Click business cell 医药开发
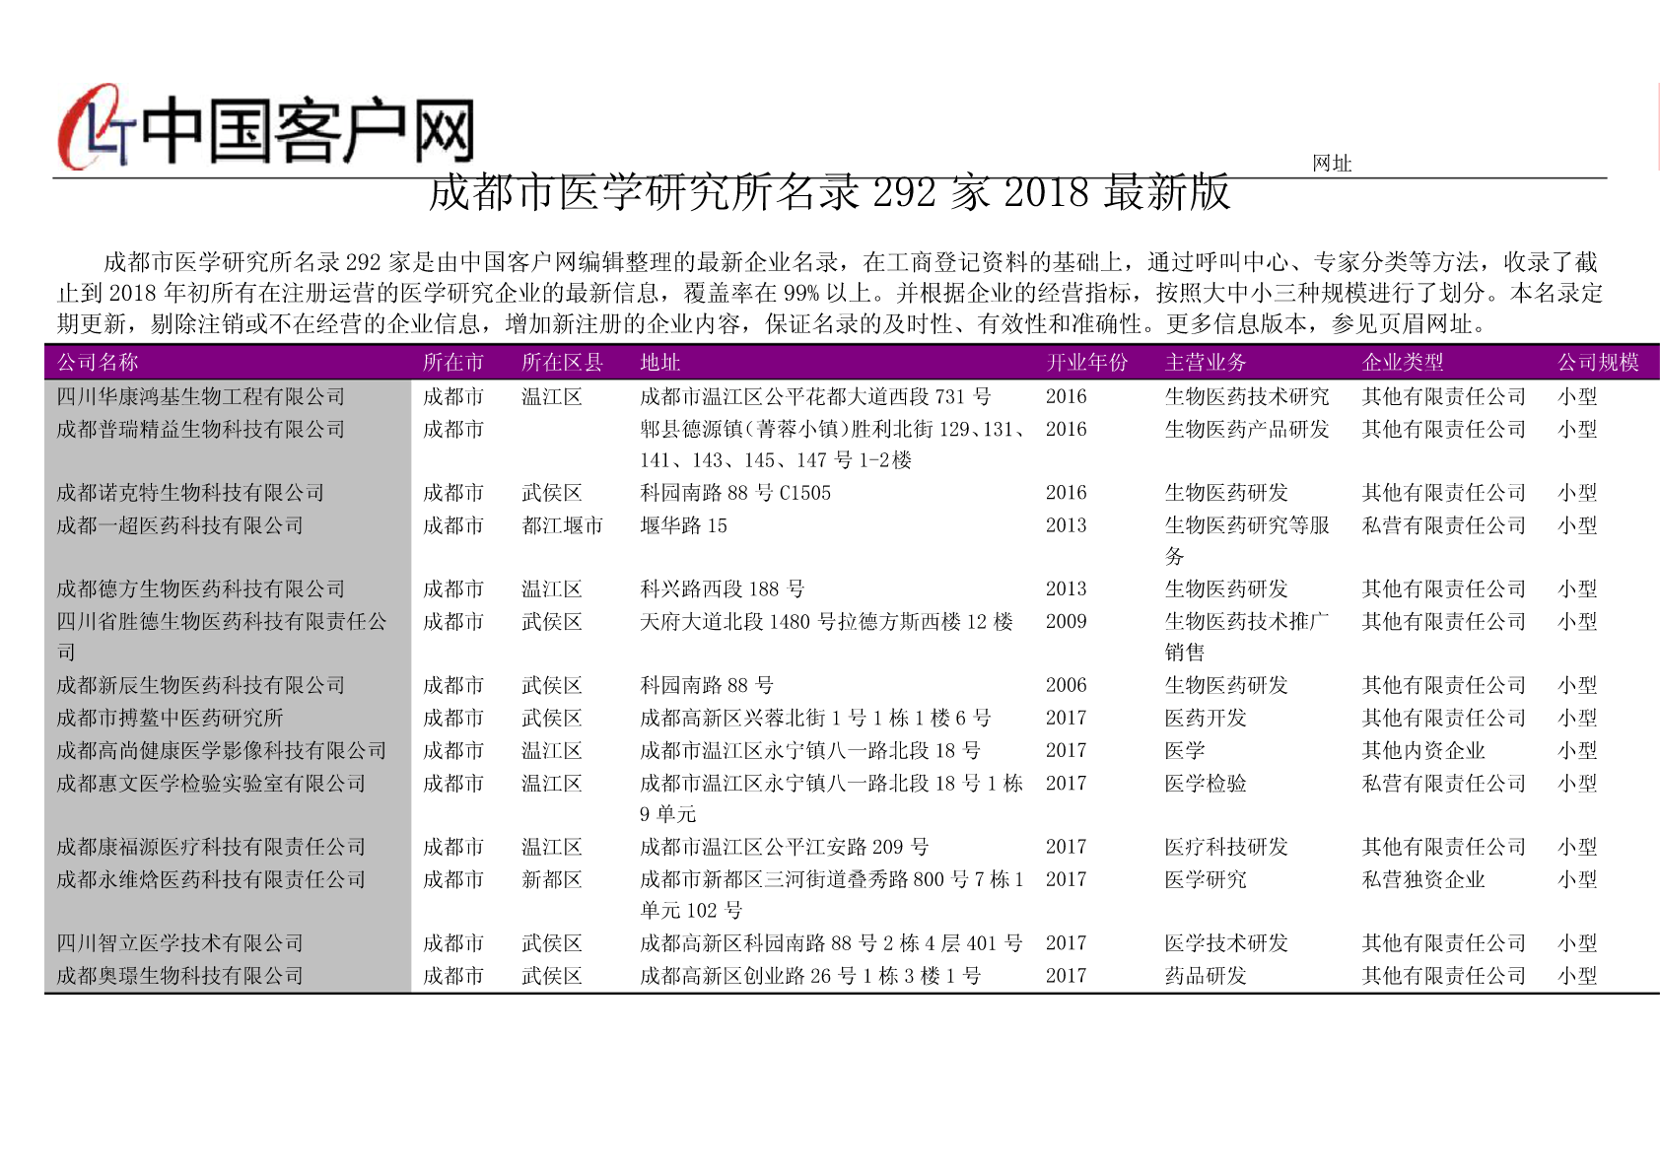 pos(1206,718)
